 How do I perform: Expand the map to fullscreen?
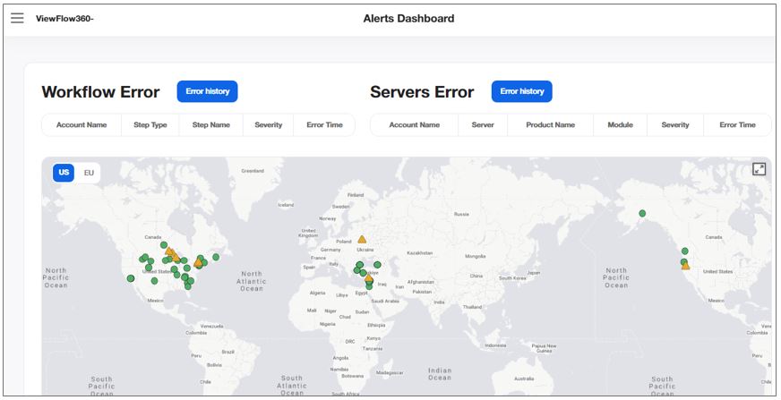(x=759, y=169)
